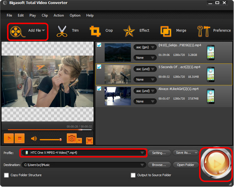Start conversion with the big orange button
This screenshot has height=187, width=234.
[216, 164]
